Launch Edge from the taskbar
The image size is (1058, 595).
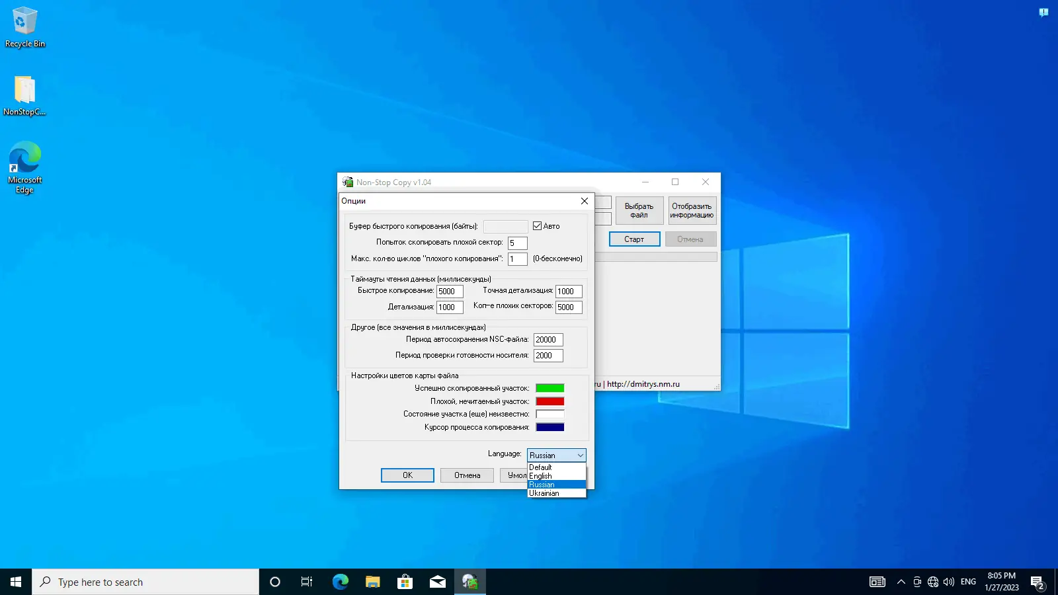click(x=340, y=582)
